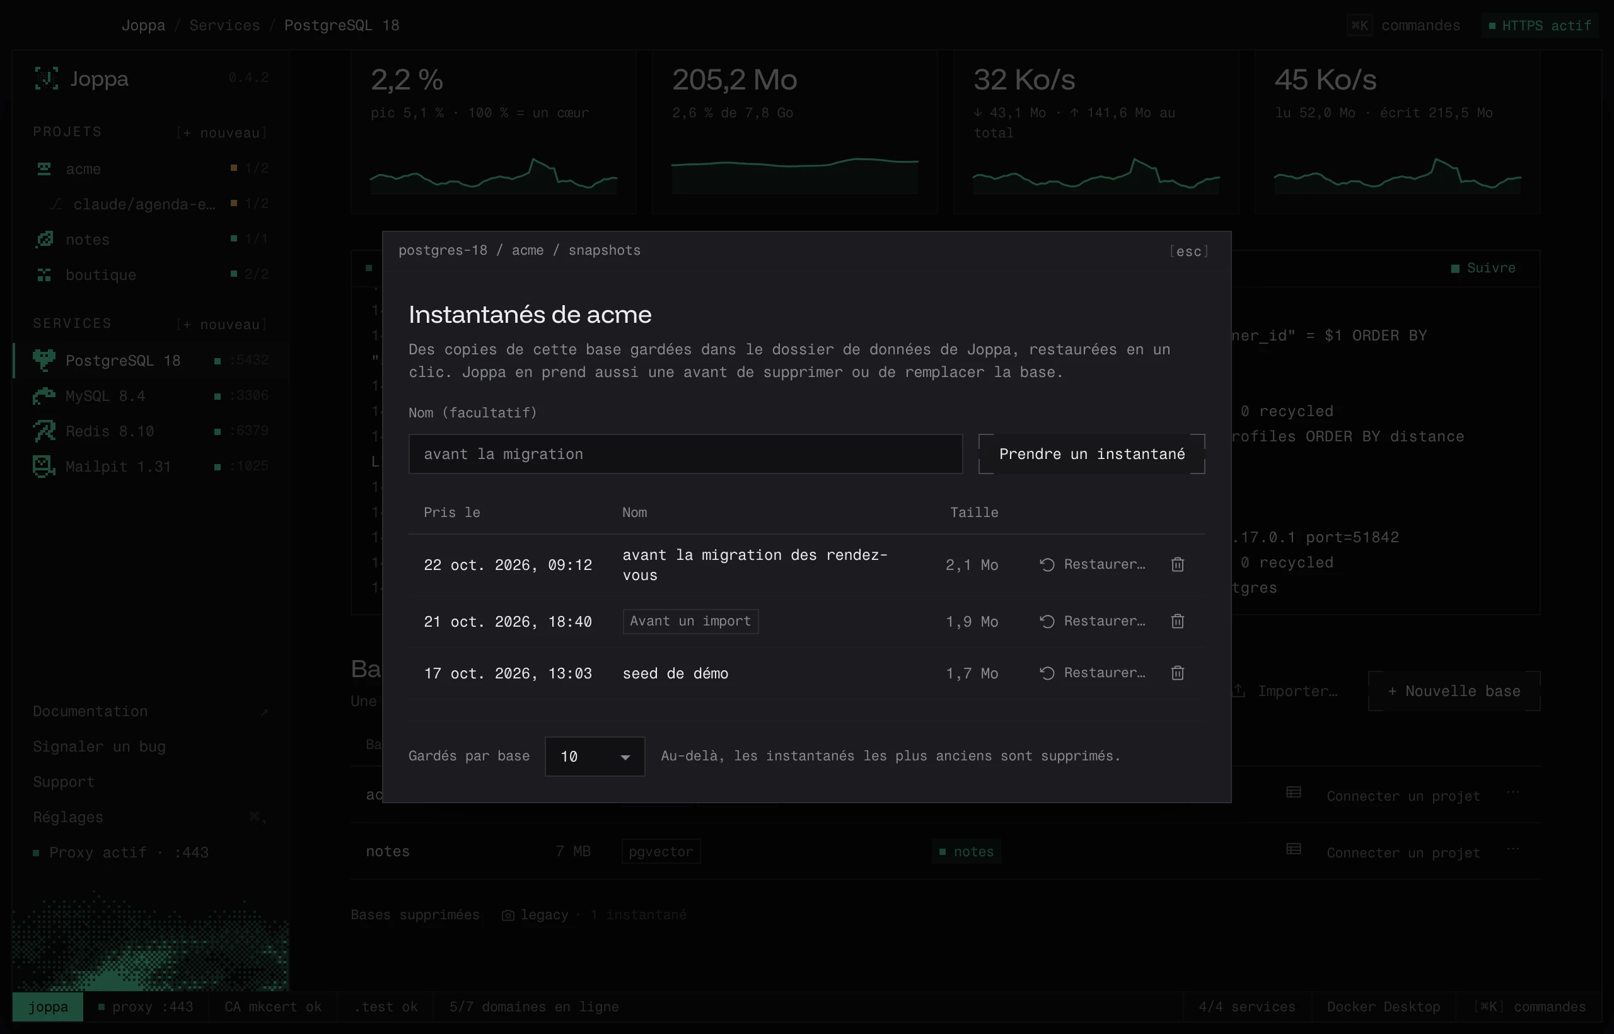
Task: Open the claude/agenda-e… branch entry
Action: (x=151, y=204)
